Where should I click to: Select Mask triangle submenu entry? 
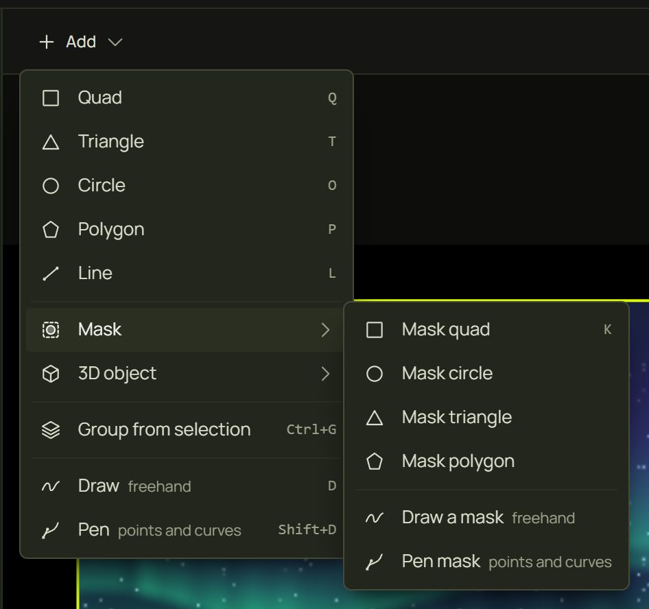[486, 418]
